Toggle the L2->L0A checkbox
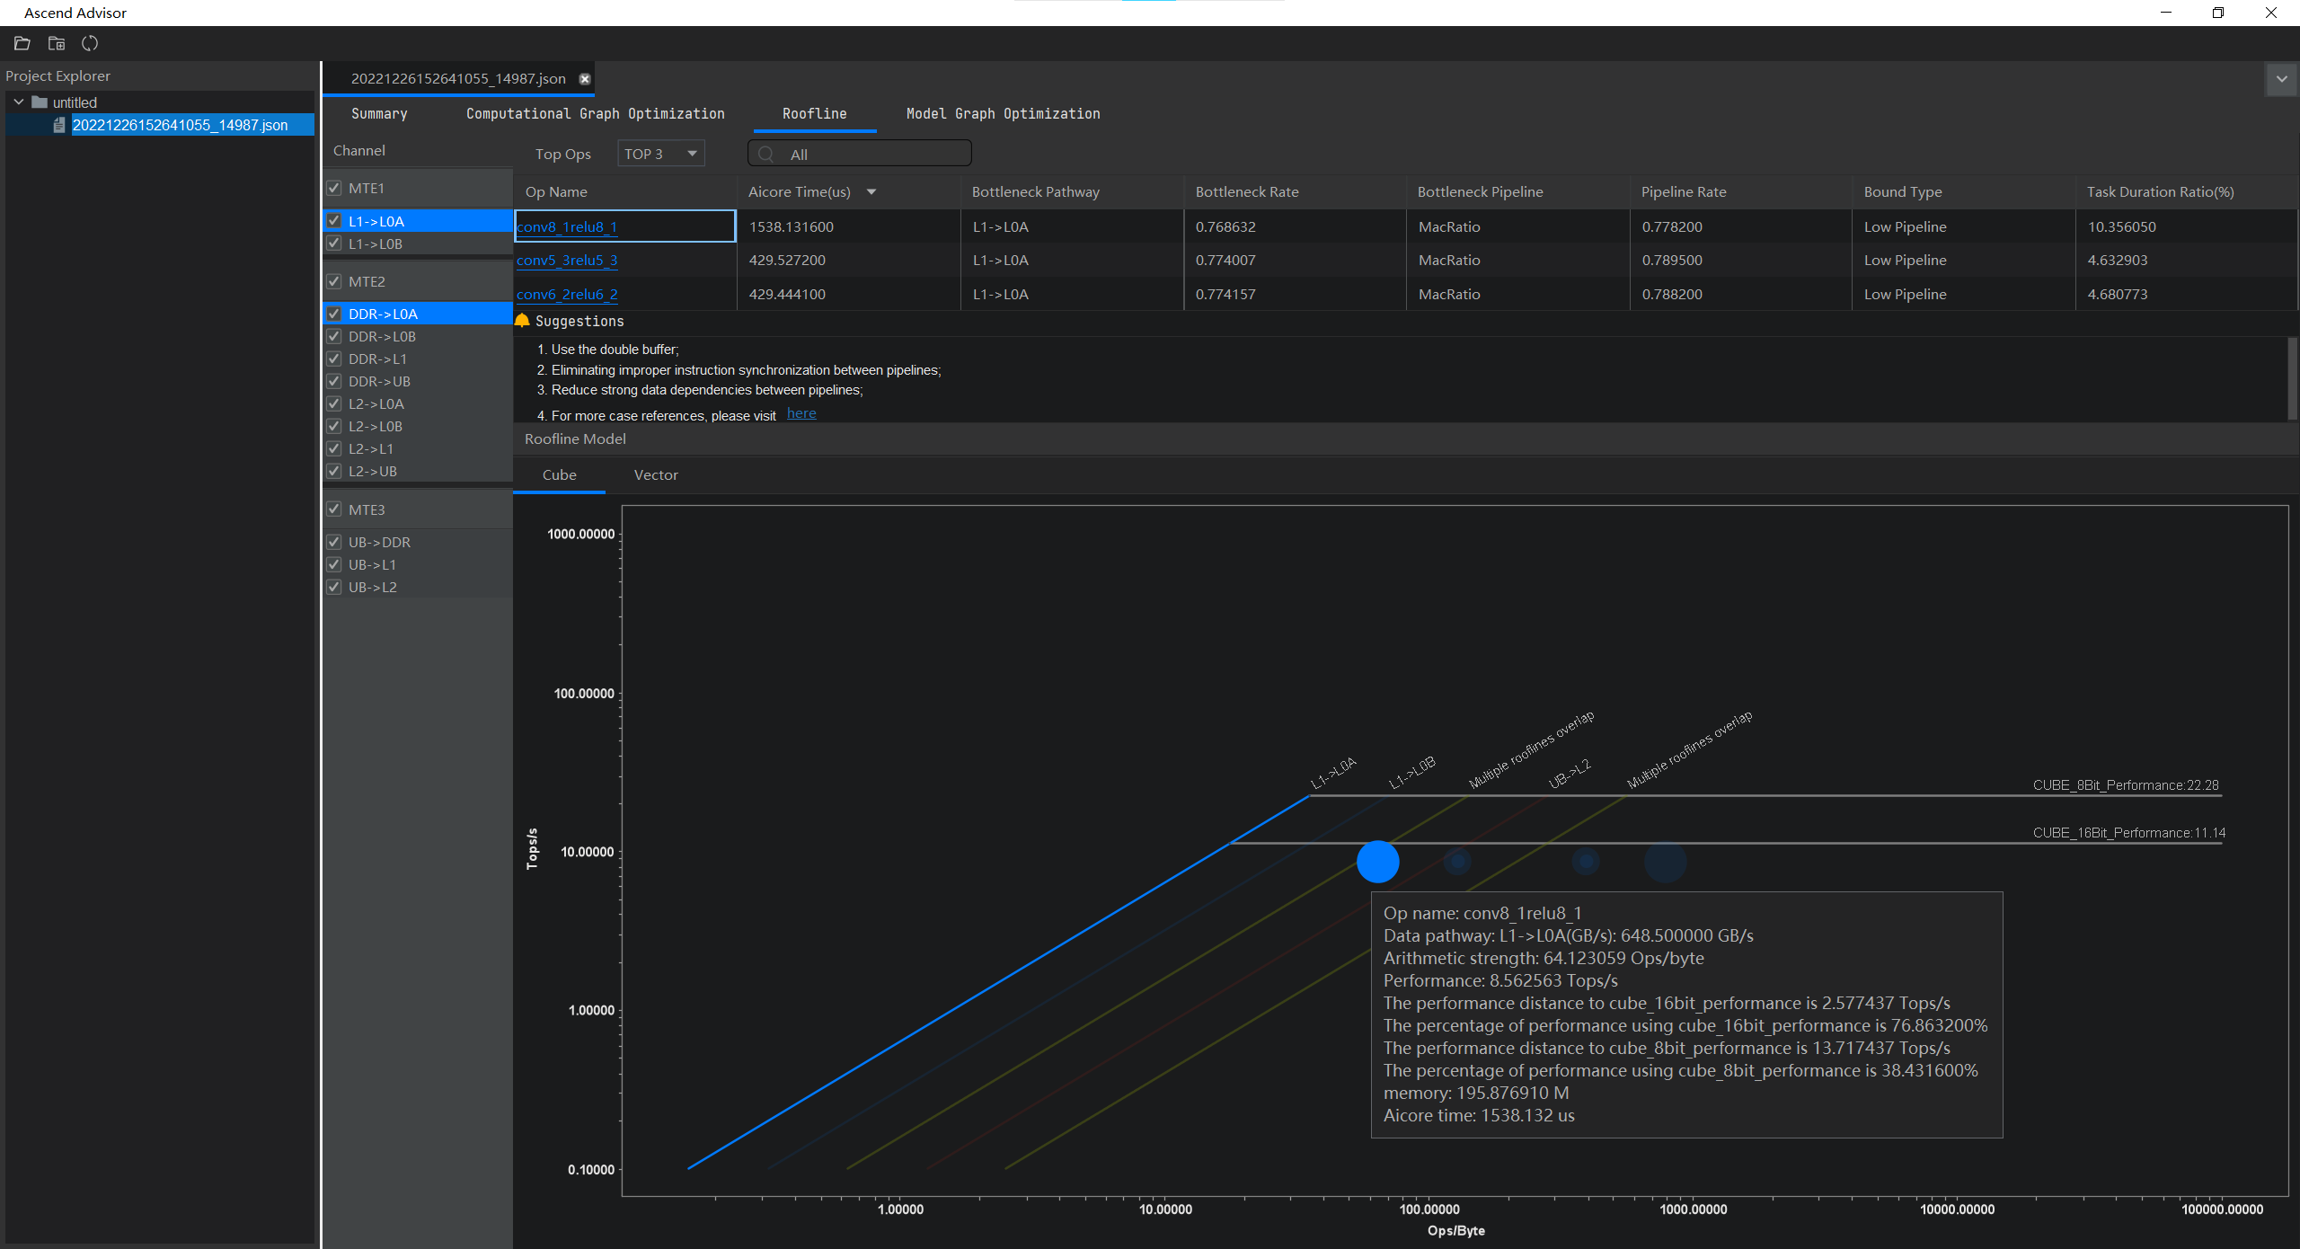This screenshot has height=1249, width=2300. (334, 403)
